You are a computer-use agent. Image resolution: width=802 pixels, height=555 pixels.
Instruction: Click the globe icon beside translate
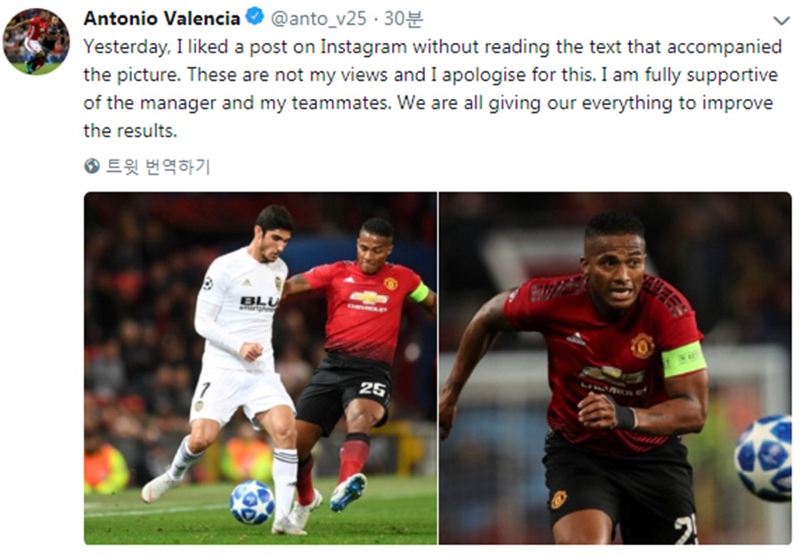point(92,167)
